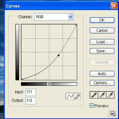The width and height of the screenshot is (119, 119).
Task: Close the Curves dialog
Action: click(x=114, y=6)
